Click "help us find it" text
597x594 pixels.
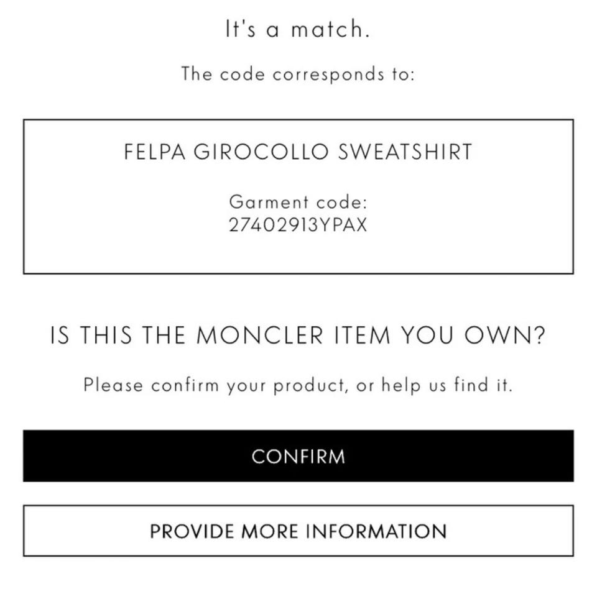[x=447, y=385]
